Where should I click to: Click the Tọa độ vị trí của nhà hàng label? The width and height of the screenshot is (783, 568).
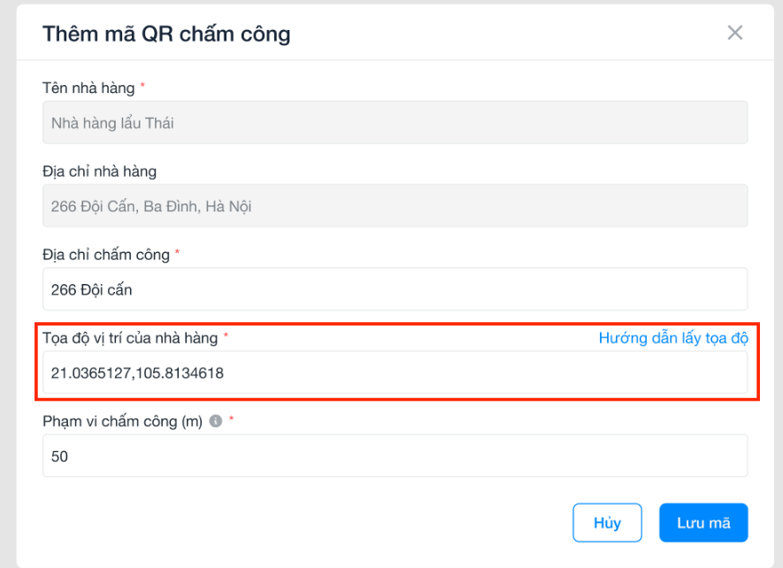tap(130, 338)
